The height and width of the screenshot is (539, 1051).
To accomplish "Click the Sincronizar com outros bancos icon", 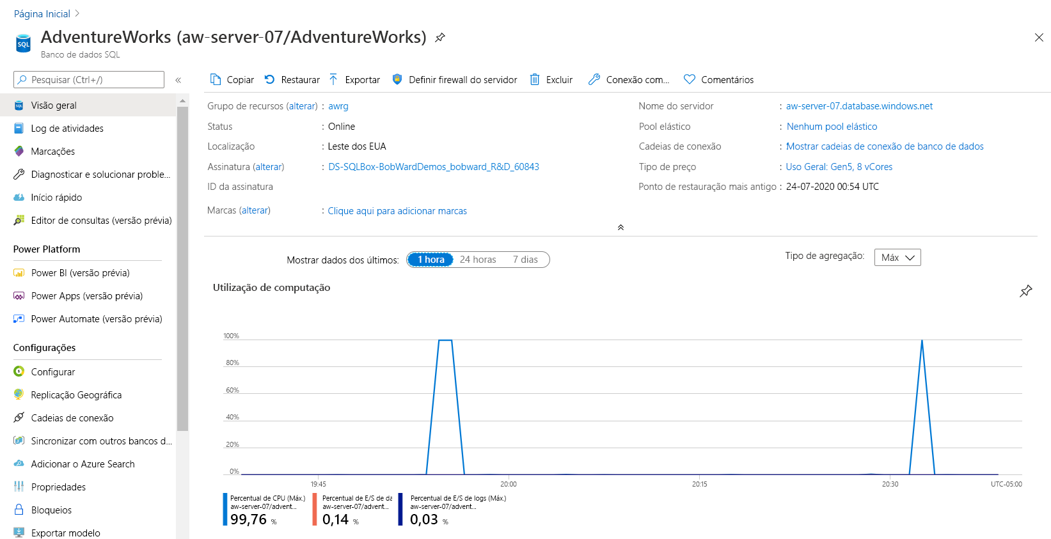I will point(19,441).
